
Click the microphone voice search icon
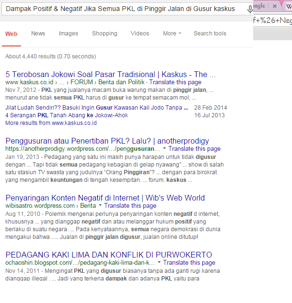250,9
